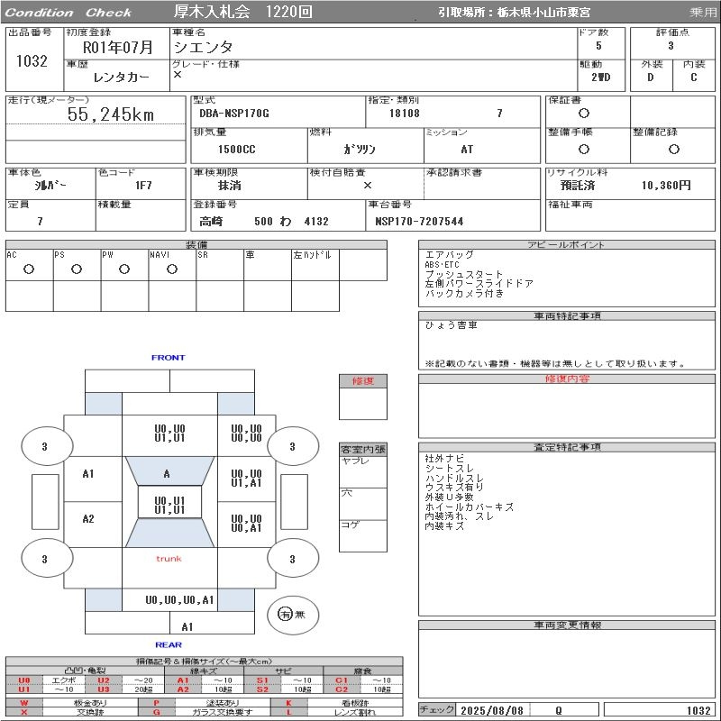Select the circle under 保証書

point(584,114)
